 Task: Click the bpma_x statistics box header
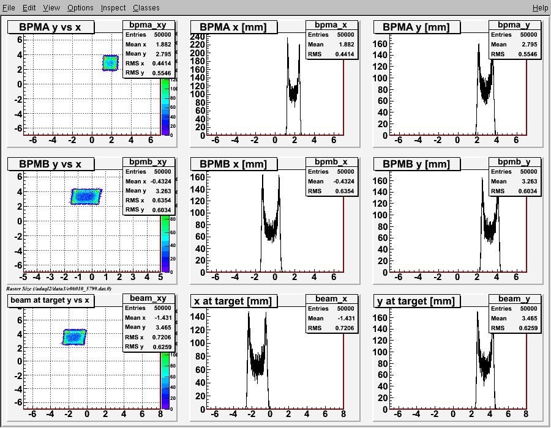332,25
